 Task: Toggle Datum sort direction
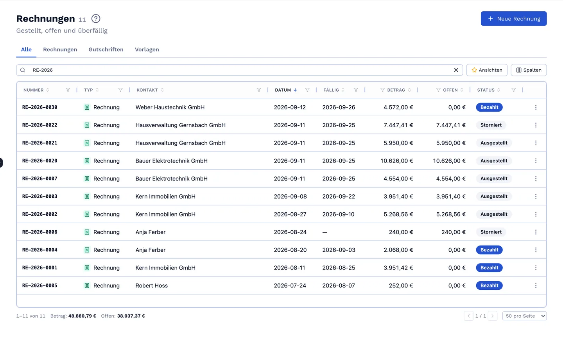pos(286,90)
